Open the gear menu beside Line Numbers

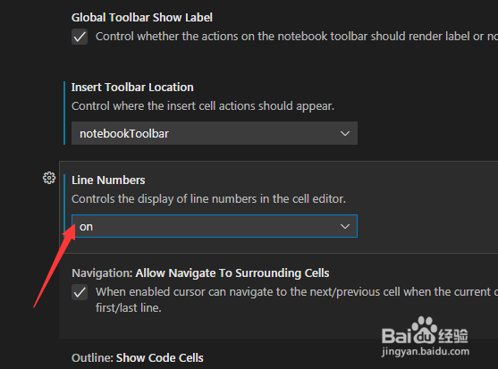pyautogui.click(x=49, y=178)
